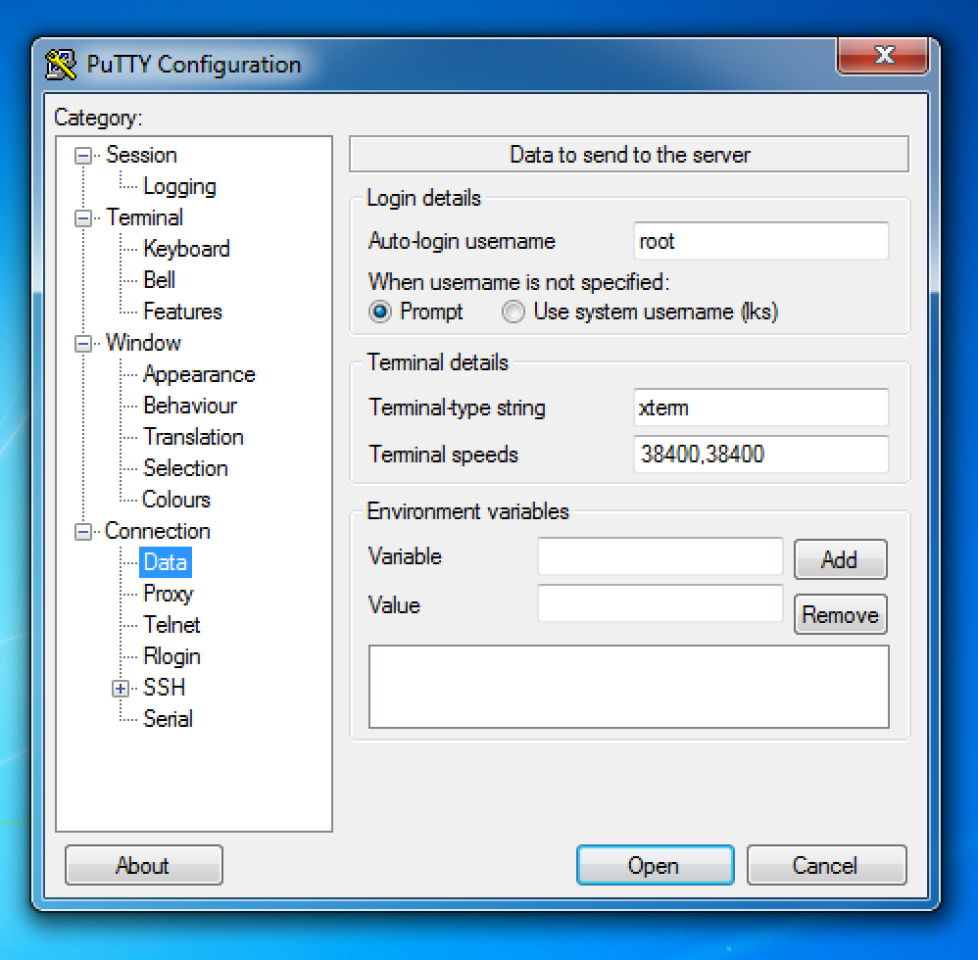Click the Add environment variable button
Image resolution: width=978 pixels, height=960 pixels.
point(840,559)
